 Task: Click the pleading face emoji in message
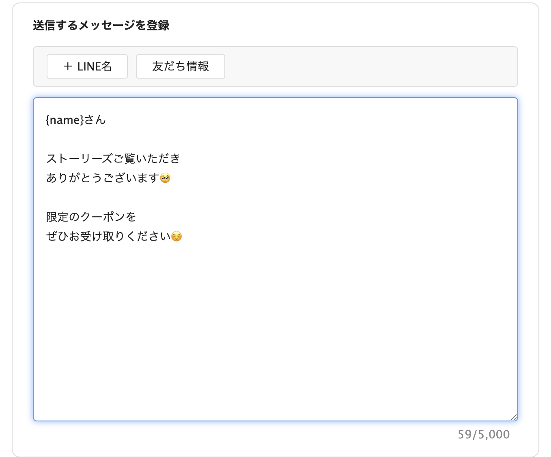coord(165,178)
